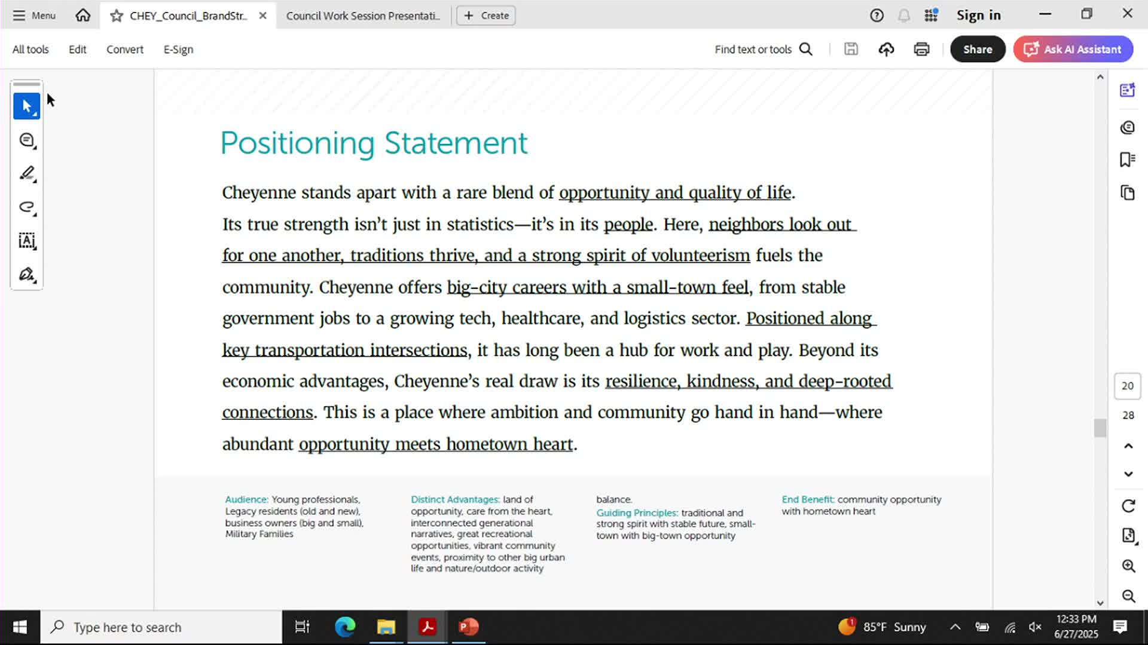Click the Sign in link

(x=978, y=15)
